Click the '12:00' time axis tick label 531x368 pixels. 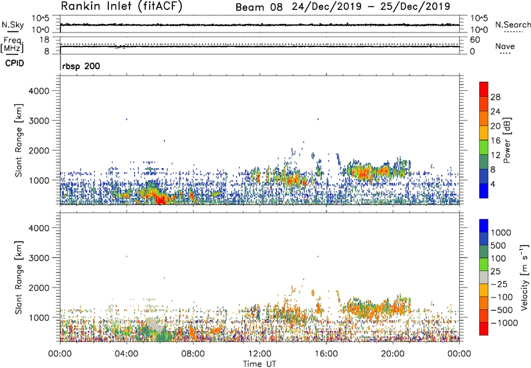(x=260, y=354)
